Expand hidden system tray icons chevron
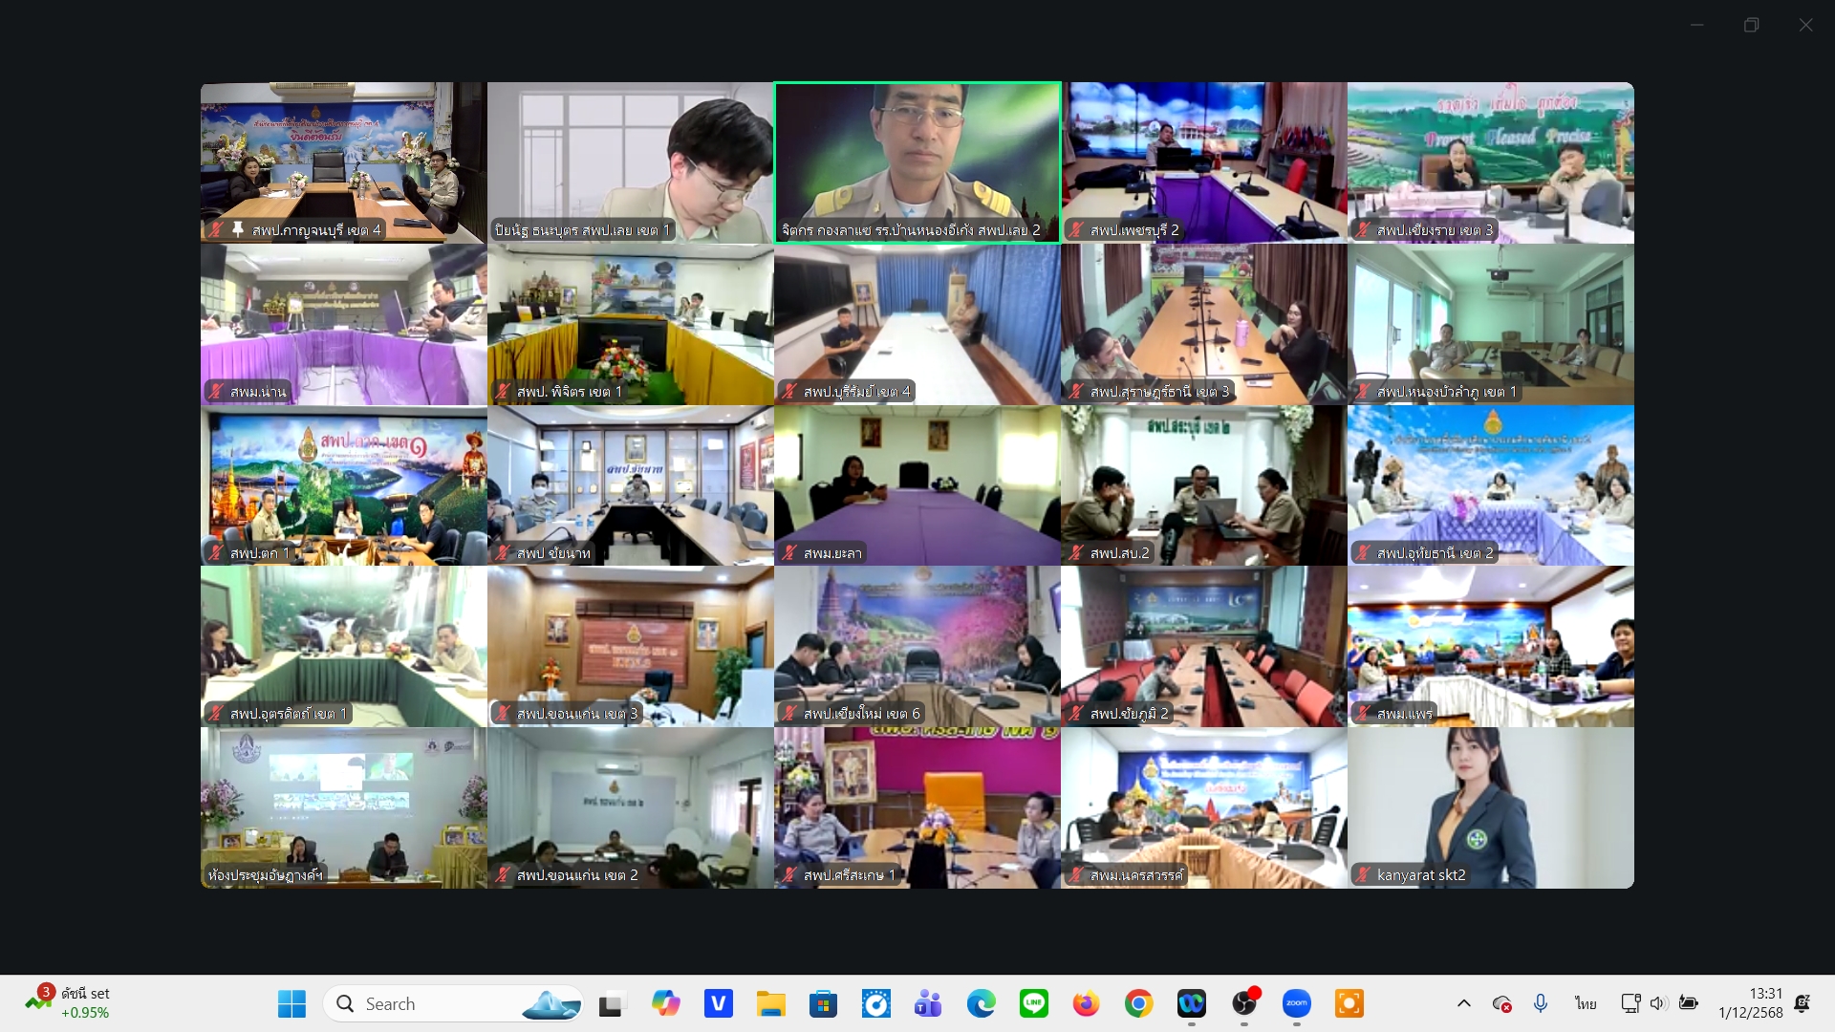 click(x=1463, y=1003)
